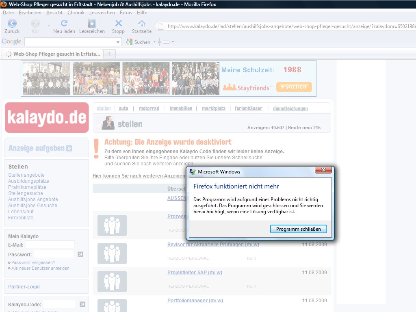Submit login with arrow icon beside Passwort

81,254
